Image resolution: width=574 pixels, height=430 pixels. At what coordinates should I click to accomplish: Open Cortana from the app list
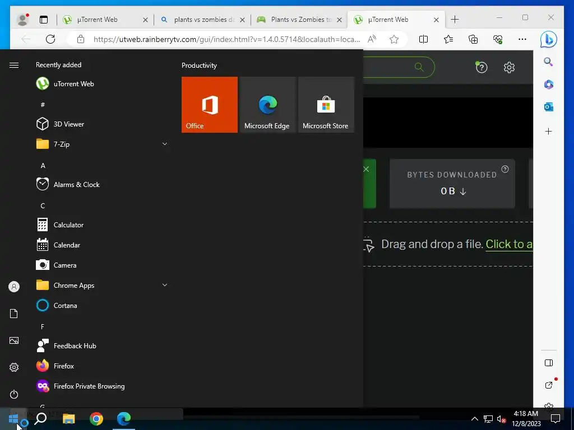tap(102, 305)
